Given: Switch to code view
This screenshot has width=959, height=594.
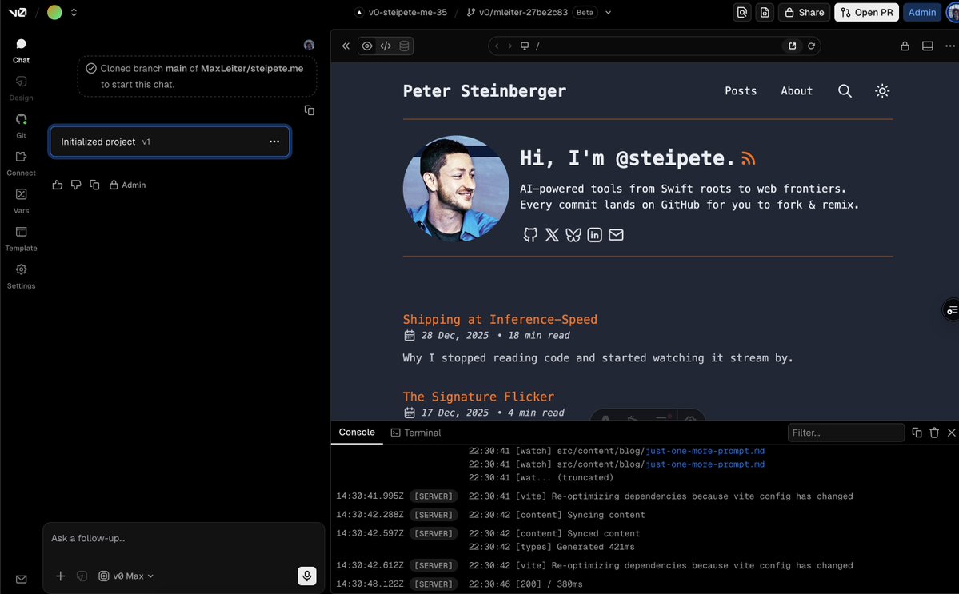Looking at the screenshot, I should click(x=386, y=46).
